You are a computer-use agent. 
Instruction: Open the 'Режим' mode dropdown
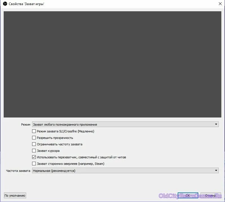[x=125, y=124]
